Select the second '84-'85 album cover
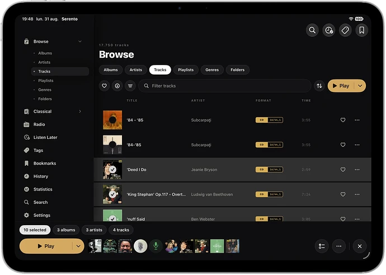 112,145
